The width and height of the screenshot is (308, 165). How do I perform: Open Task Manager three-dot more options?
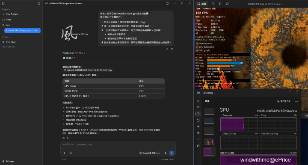point(296,101)
